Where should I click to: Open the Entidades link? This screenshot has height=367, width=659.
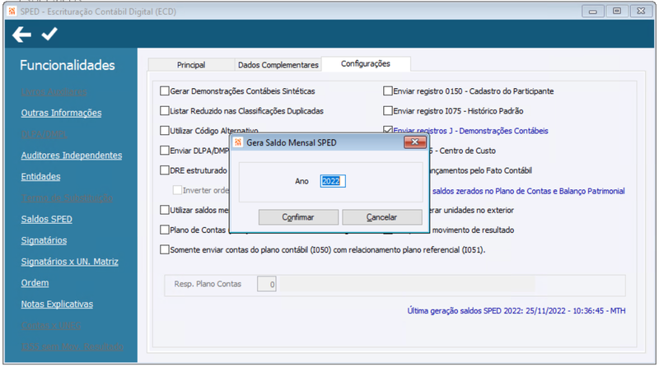[40, 177]
